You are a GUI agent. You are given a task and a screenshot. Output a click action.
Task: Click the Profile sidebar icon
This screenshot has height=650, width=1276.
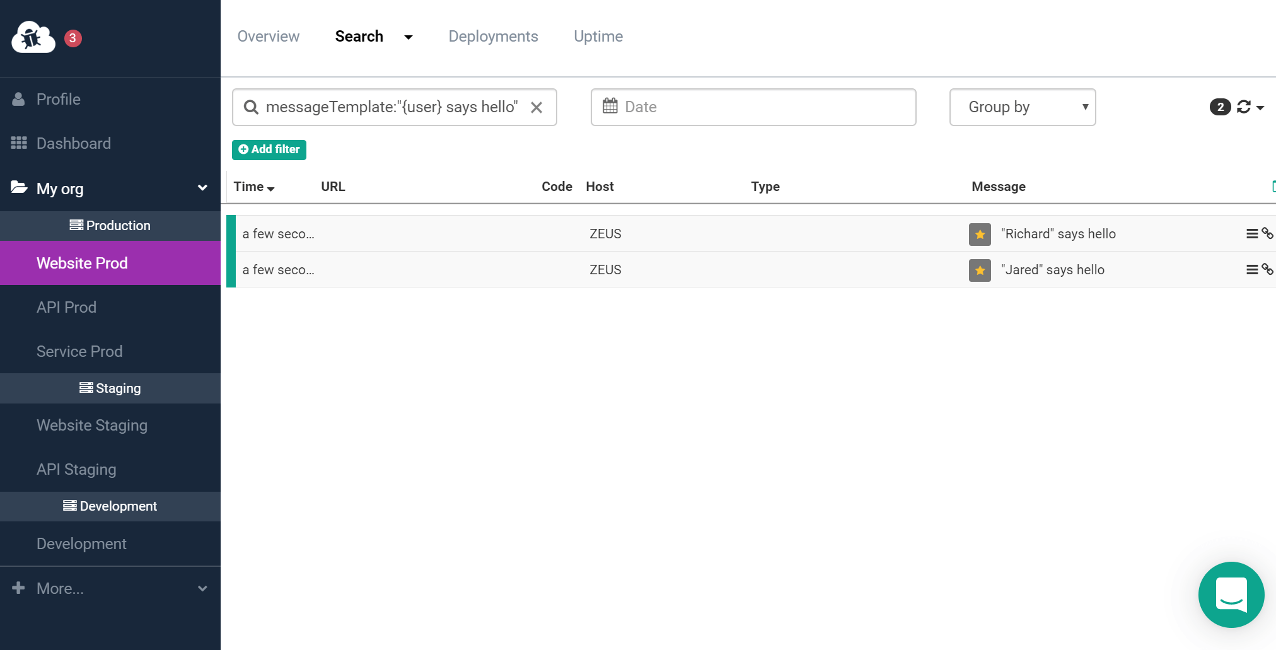click(18, 98)
